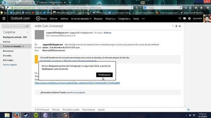Image resolution: width=211 pixels, height=118 pixels.
Task: Click the search magnifier in mail search
Action: point(27,26)
